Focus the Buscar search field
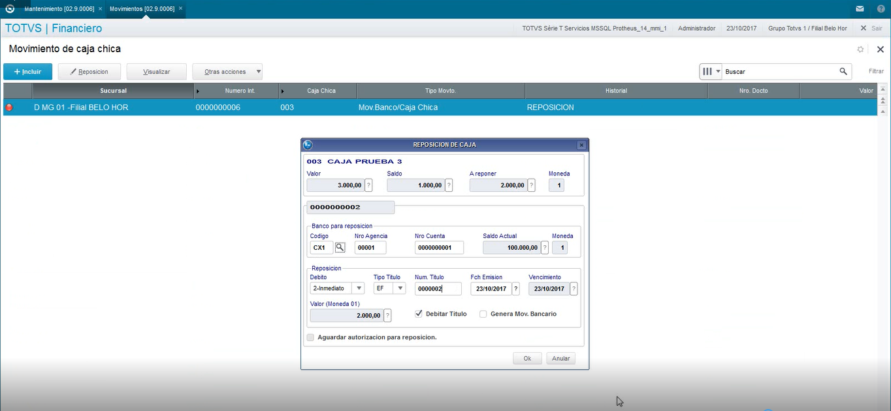The width and height of the screenshot is (891, 411). (x=779, y=72)
